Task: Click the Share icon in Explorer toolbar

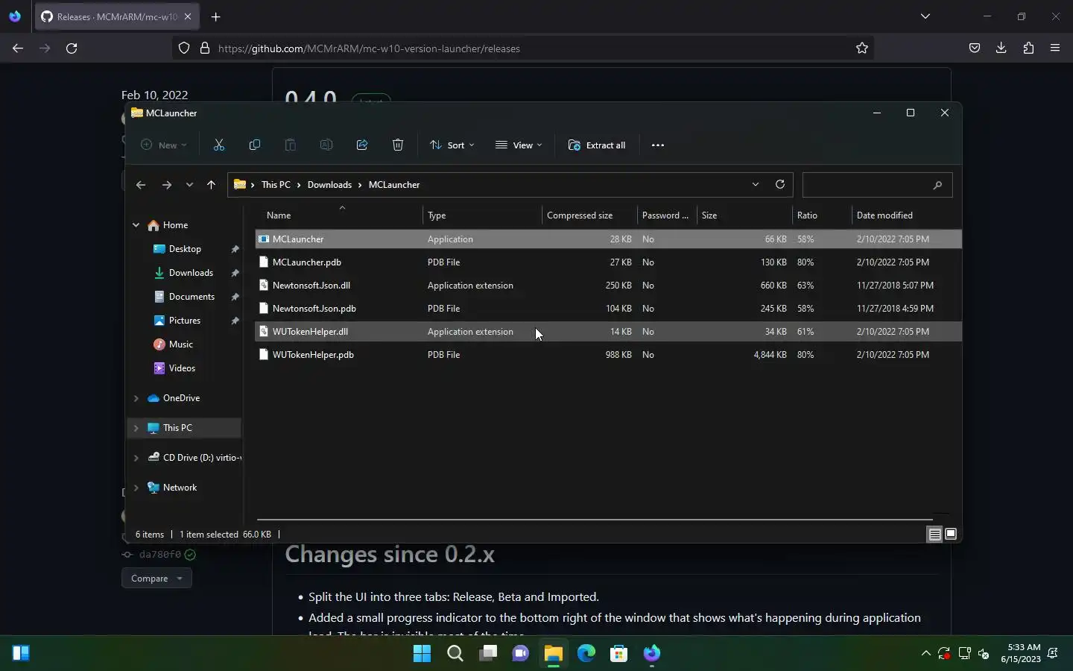Action: tap(362, 145)
